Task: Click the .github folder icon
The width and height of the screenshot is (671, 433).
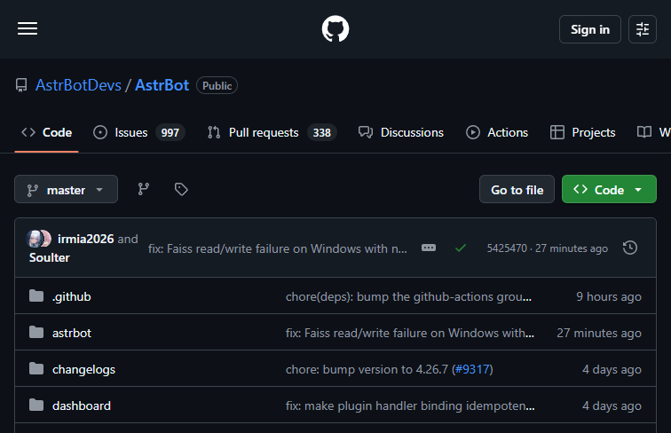Action: pyautogui.click(x=36, y=295)
